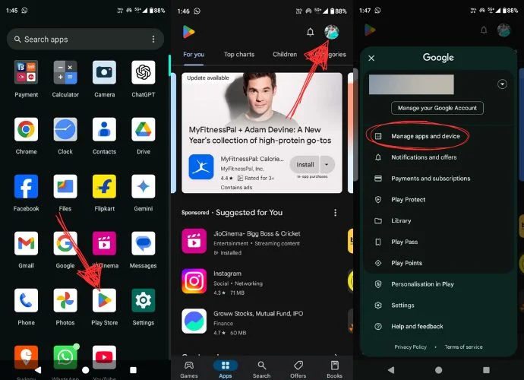Install MyFitnessPal app
The width and height of the screenshot is (524, 380).
[x=305, y=164]
